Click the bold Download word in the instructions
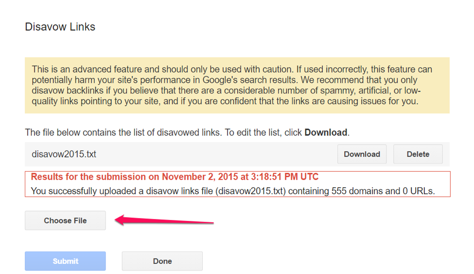 pyautogui.click(x=325, y=132)
